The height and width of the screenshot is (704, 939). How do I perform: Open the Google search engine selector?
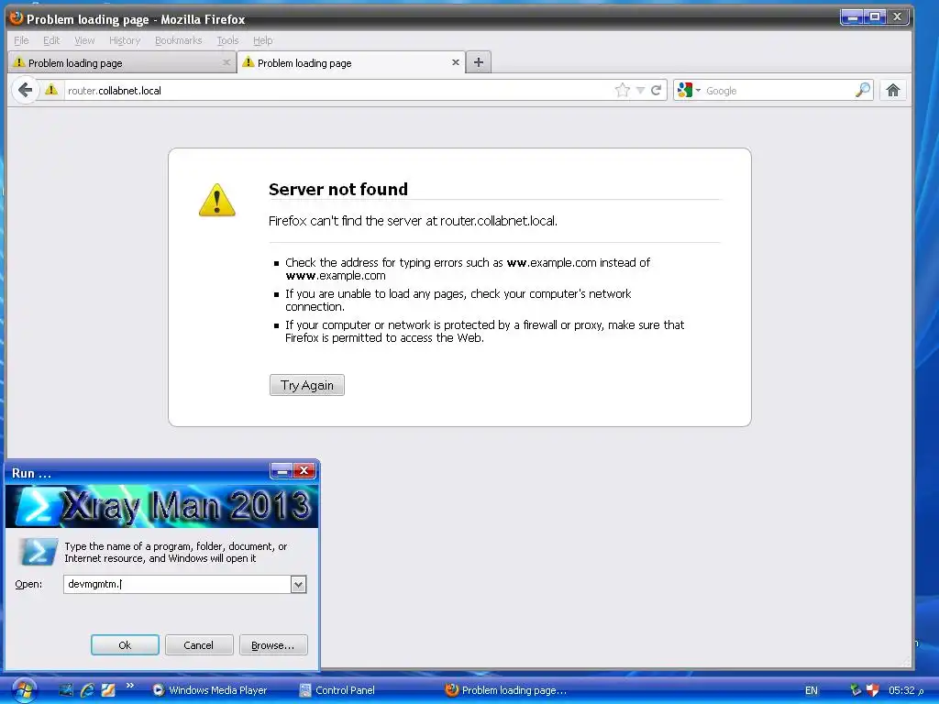coord(689,91)
